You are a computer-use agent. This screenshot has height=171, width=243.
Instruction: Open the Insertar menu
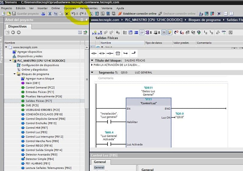(x=42, y=8)
